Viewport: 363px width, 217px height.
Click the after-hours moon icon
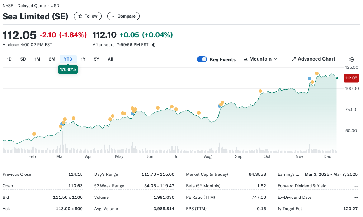(153, 45)
